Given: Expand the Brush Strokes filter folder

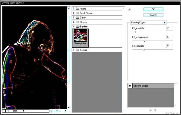Looking at the screenshot, I should (73, 13).
